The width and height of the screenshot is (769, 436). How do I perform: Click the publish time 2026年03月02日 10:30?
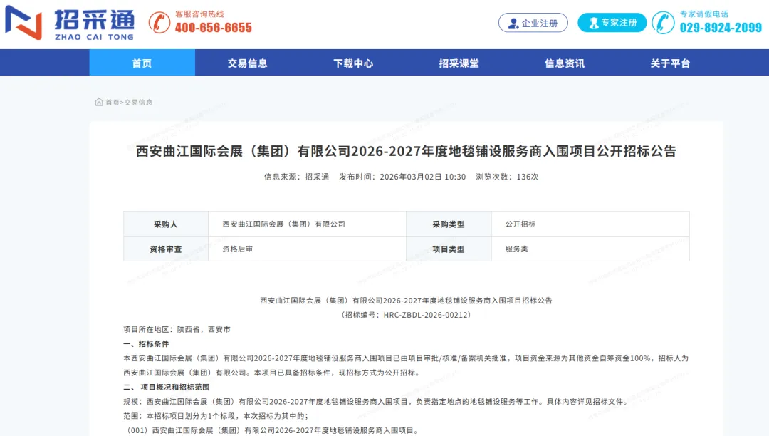pyautogui.click(x=402, y=177)
